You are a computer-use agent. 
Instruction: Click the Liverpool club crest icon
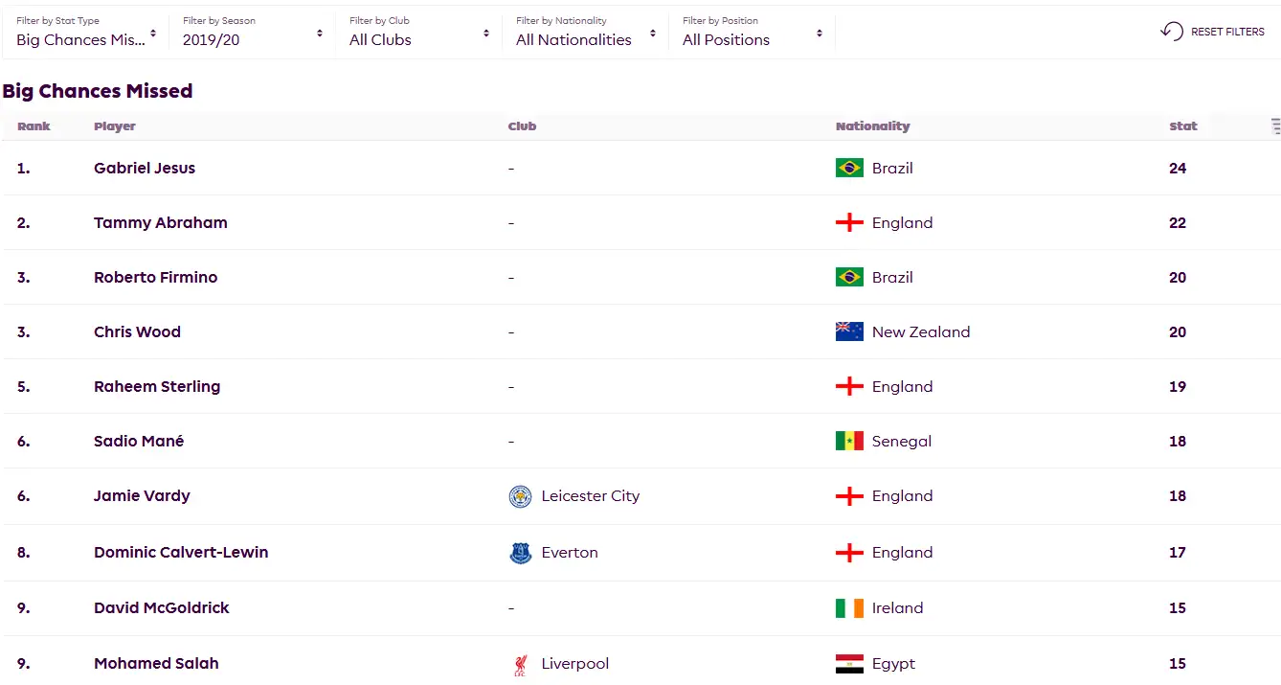pos(520,664)
